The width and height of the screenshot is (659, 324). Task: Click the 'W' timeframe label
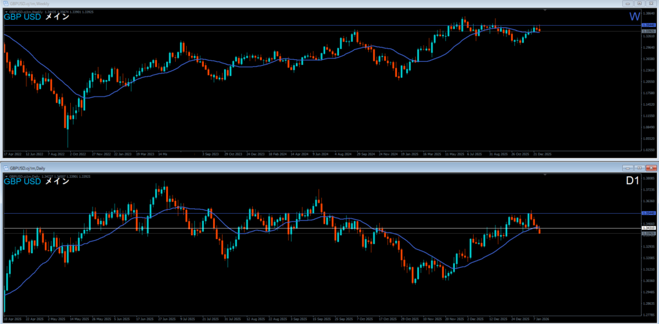[635, 17]
